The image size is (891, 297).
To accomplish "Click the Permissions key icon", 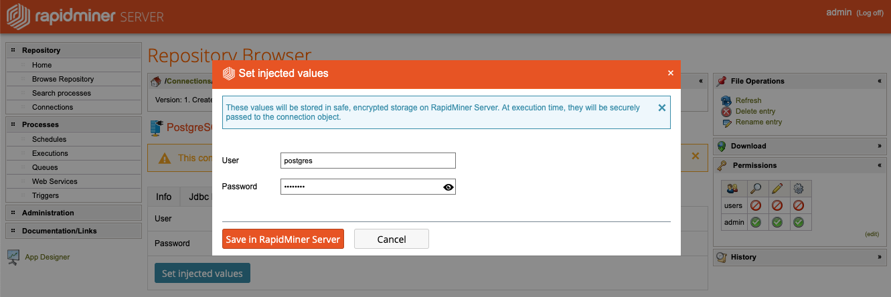I will (x=722, y=165).
